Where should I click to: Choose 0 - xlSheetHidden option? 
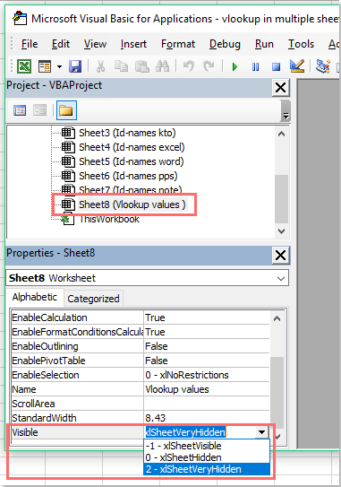point(207,457)
